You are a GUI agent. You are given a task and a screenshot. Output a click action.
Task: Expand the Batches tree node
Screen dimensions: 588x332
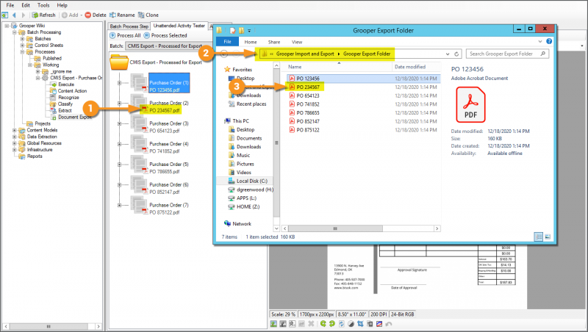(x=22, y=39)
